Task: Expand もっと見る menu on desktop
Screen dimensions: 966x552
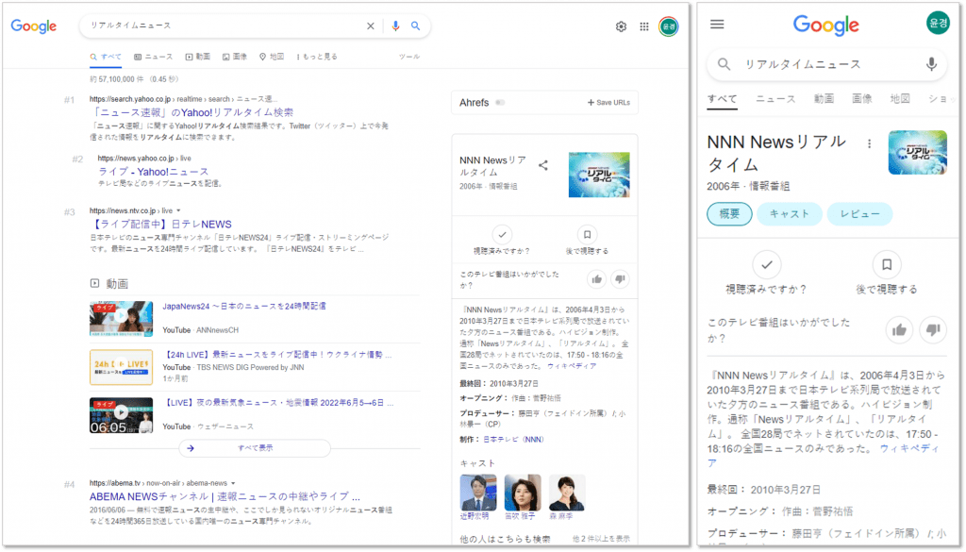Action: pos(317,57)
